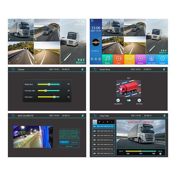
Task: Click calibration preview with red zone
Action: [x=33, y=137]
